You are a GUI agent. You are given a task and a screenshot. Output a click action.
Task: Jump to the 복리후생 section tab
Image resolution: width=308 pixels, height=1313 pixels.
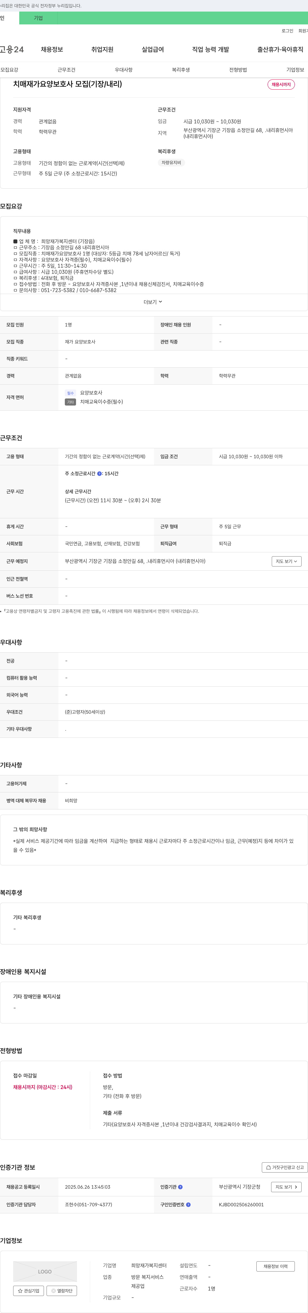coord(181,70)
